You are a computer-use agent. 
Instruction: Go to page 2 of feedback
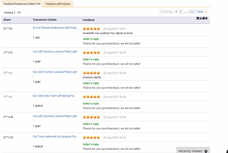coord(181,12)
